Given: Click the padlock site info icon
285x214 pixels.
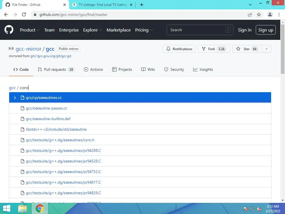Looking at the screenshot, I should click(35, 14).
